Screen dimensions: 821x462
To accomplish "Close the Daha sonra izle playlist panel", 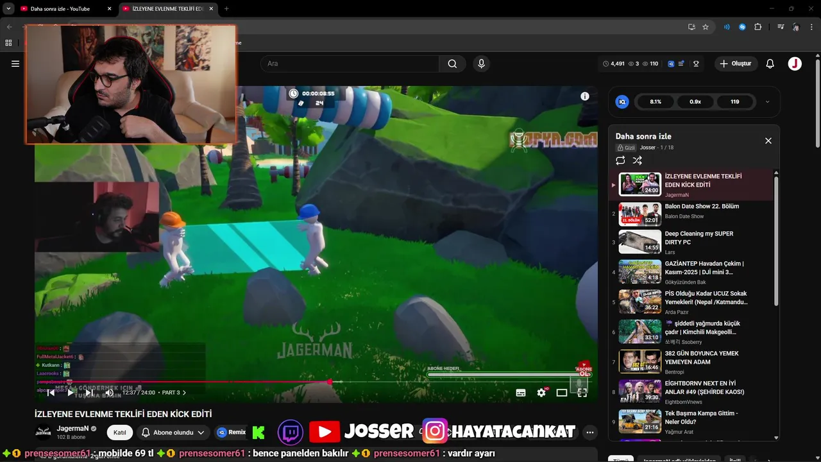I will point(768,141).
